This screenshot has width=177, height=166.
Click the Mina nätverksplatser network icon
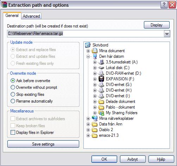click(x=95, y=118)
